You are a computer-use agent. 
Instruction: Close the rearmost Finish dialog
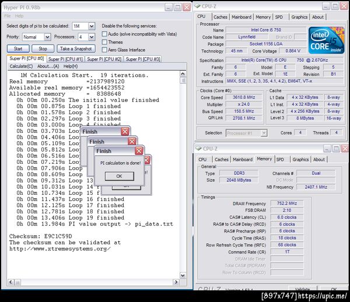click(124, 132)
